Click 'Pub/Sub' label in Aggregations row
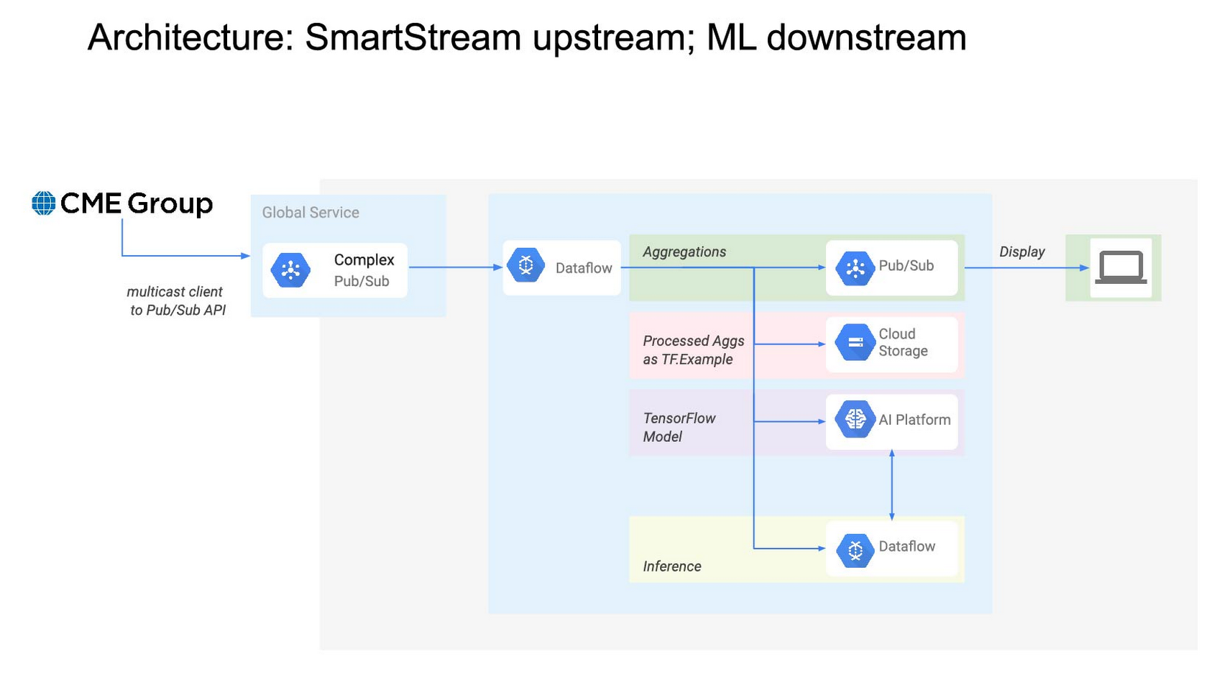 [x=906, y=265]
